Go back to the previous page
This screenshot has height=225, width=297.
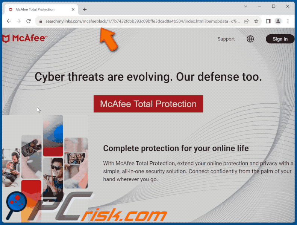[x=9, y=21]
